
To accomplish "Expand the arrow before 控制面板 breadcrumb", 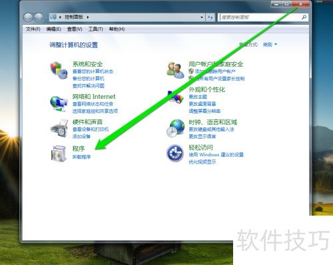I will [60, 17].
